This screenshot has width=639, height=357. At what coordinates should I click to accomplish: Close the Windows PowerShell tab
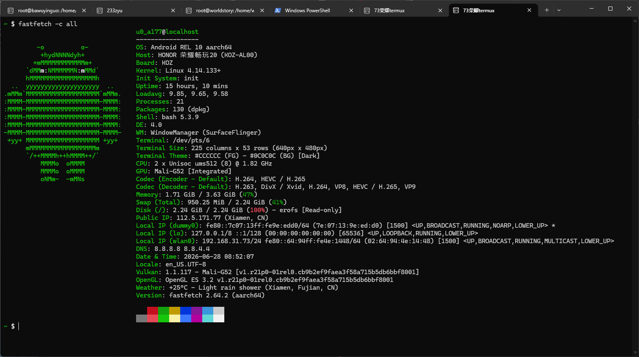[x=351, y=11]
